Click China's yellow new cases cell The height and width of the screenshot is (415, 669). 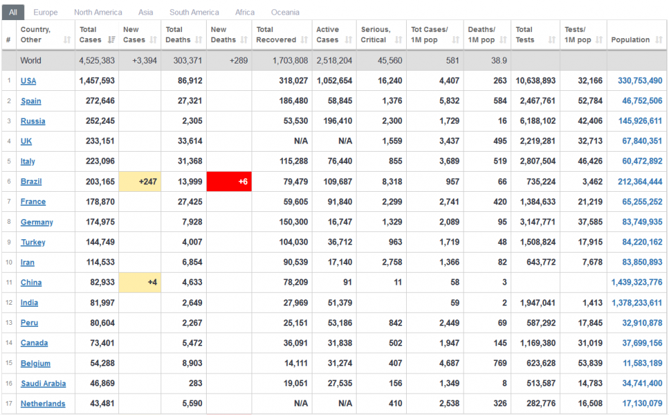pyautogui.click(x=139, y=283)
